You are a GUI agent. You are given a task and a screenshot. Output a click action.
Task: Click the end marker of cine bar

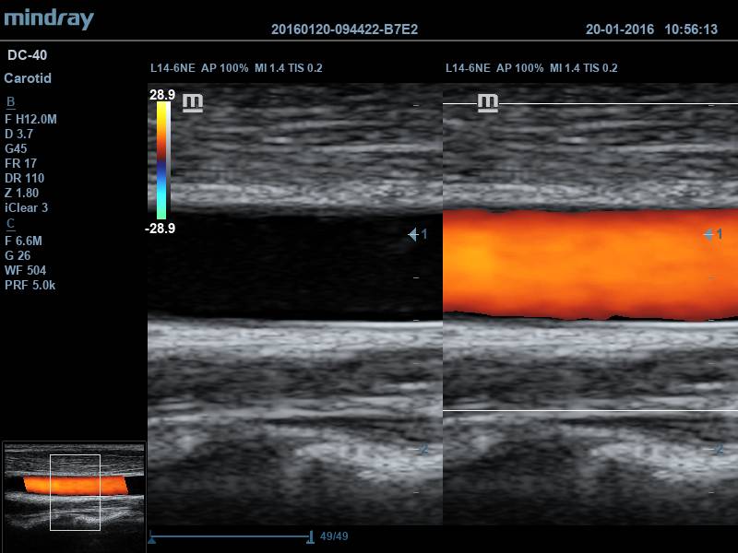tap(313, 535)
